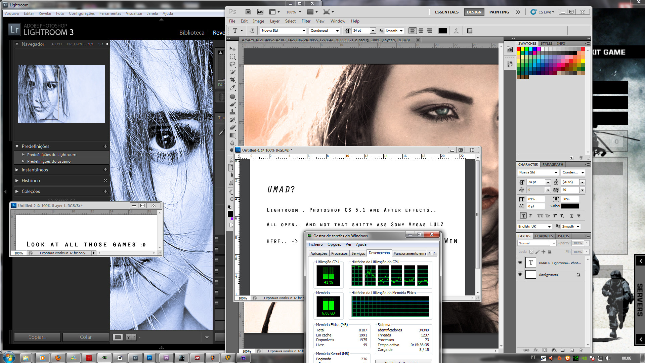Open the Nueva Std font dropdown in options bar
645x363 pixels.
point(283,31)
